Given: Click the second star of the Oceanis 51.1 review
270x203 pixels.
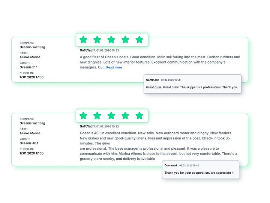Looking at the screenshot, I should pos(97,39).
